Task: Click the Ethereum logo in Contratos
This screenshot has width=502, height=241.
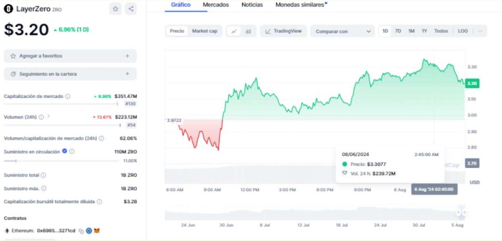Action: (6, 231)
